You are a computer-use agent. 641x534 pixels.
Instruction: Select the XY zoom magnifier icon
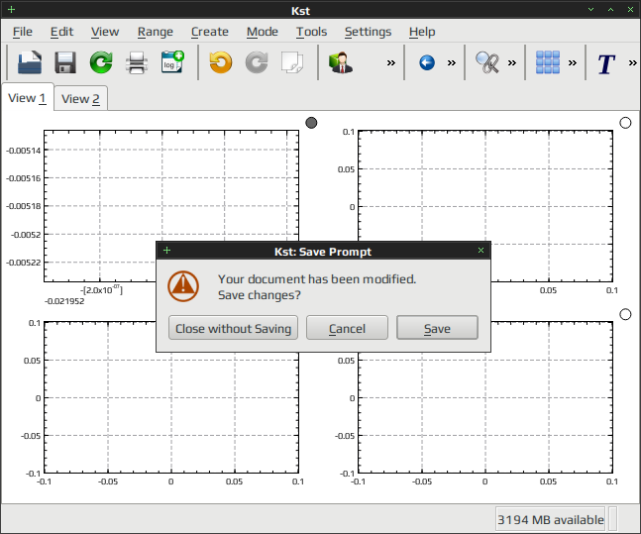click(x=487, y=62)
